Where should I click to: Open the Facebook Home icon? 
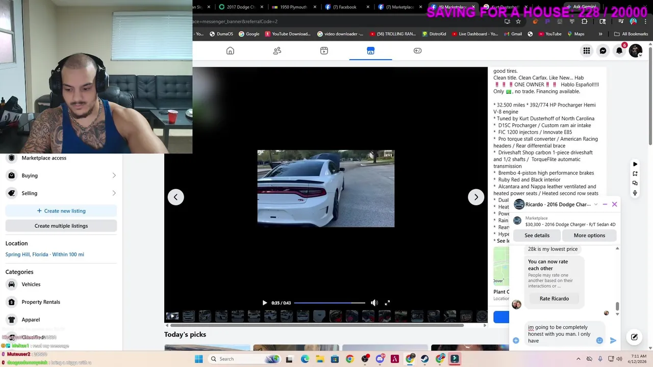tap(230, 50)
